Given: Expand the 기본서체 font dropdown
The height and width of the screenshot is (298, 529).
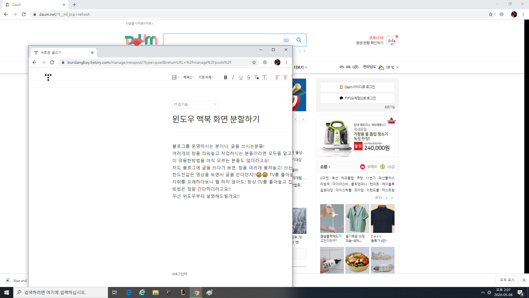Looking at the screenshot, I should point(206,78).
